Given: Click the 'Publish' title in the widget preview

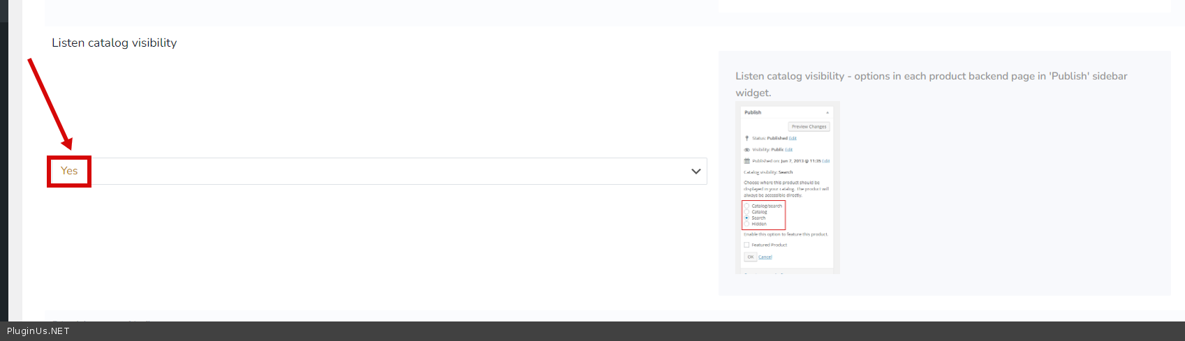Looking at the screenshot, I should pos(753,112).
